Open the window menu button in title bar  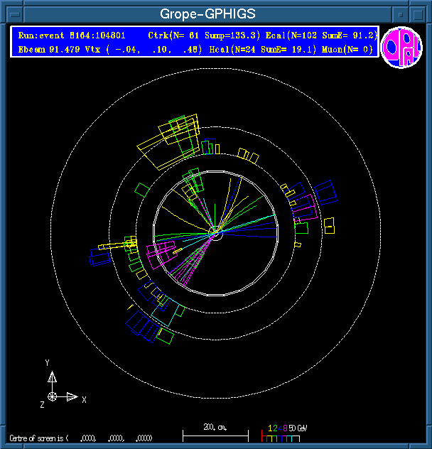pos(12,13)
